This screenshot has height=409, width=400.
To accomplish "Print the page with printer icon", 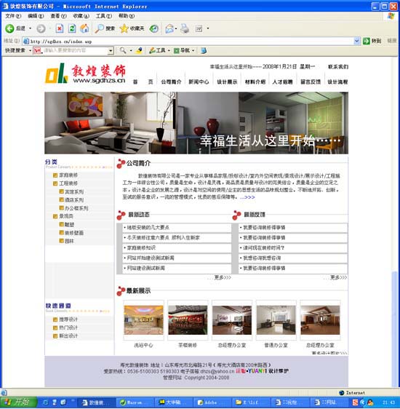I will [x=185, y=28].
